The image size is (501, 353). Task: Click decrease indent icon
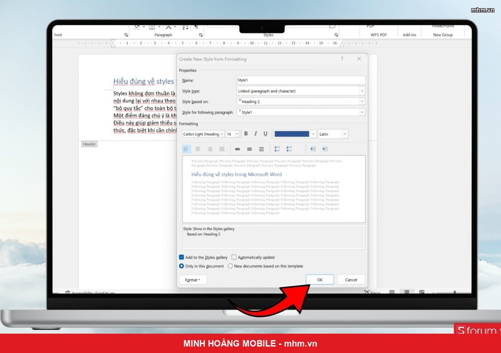313,149
